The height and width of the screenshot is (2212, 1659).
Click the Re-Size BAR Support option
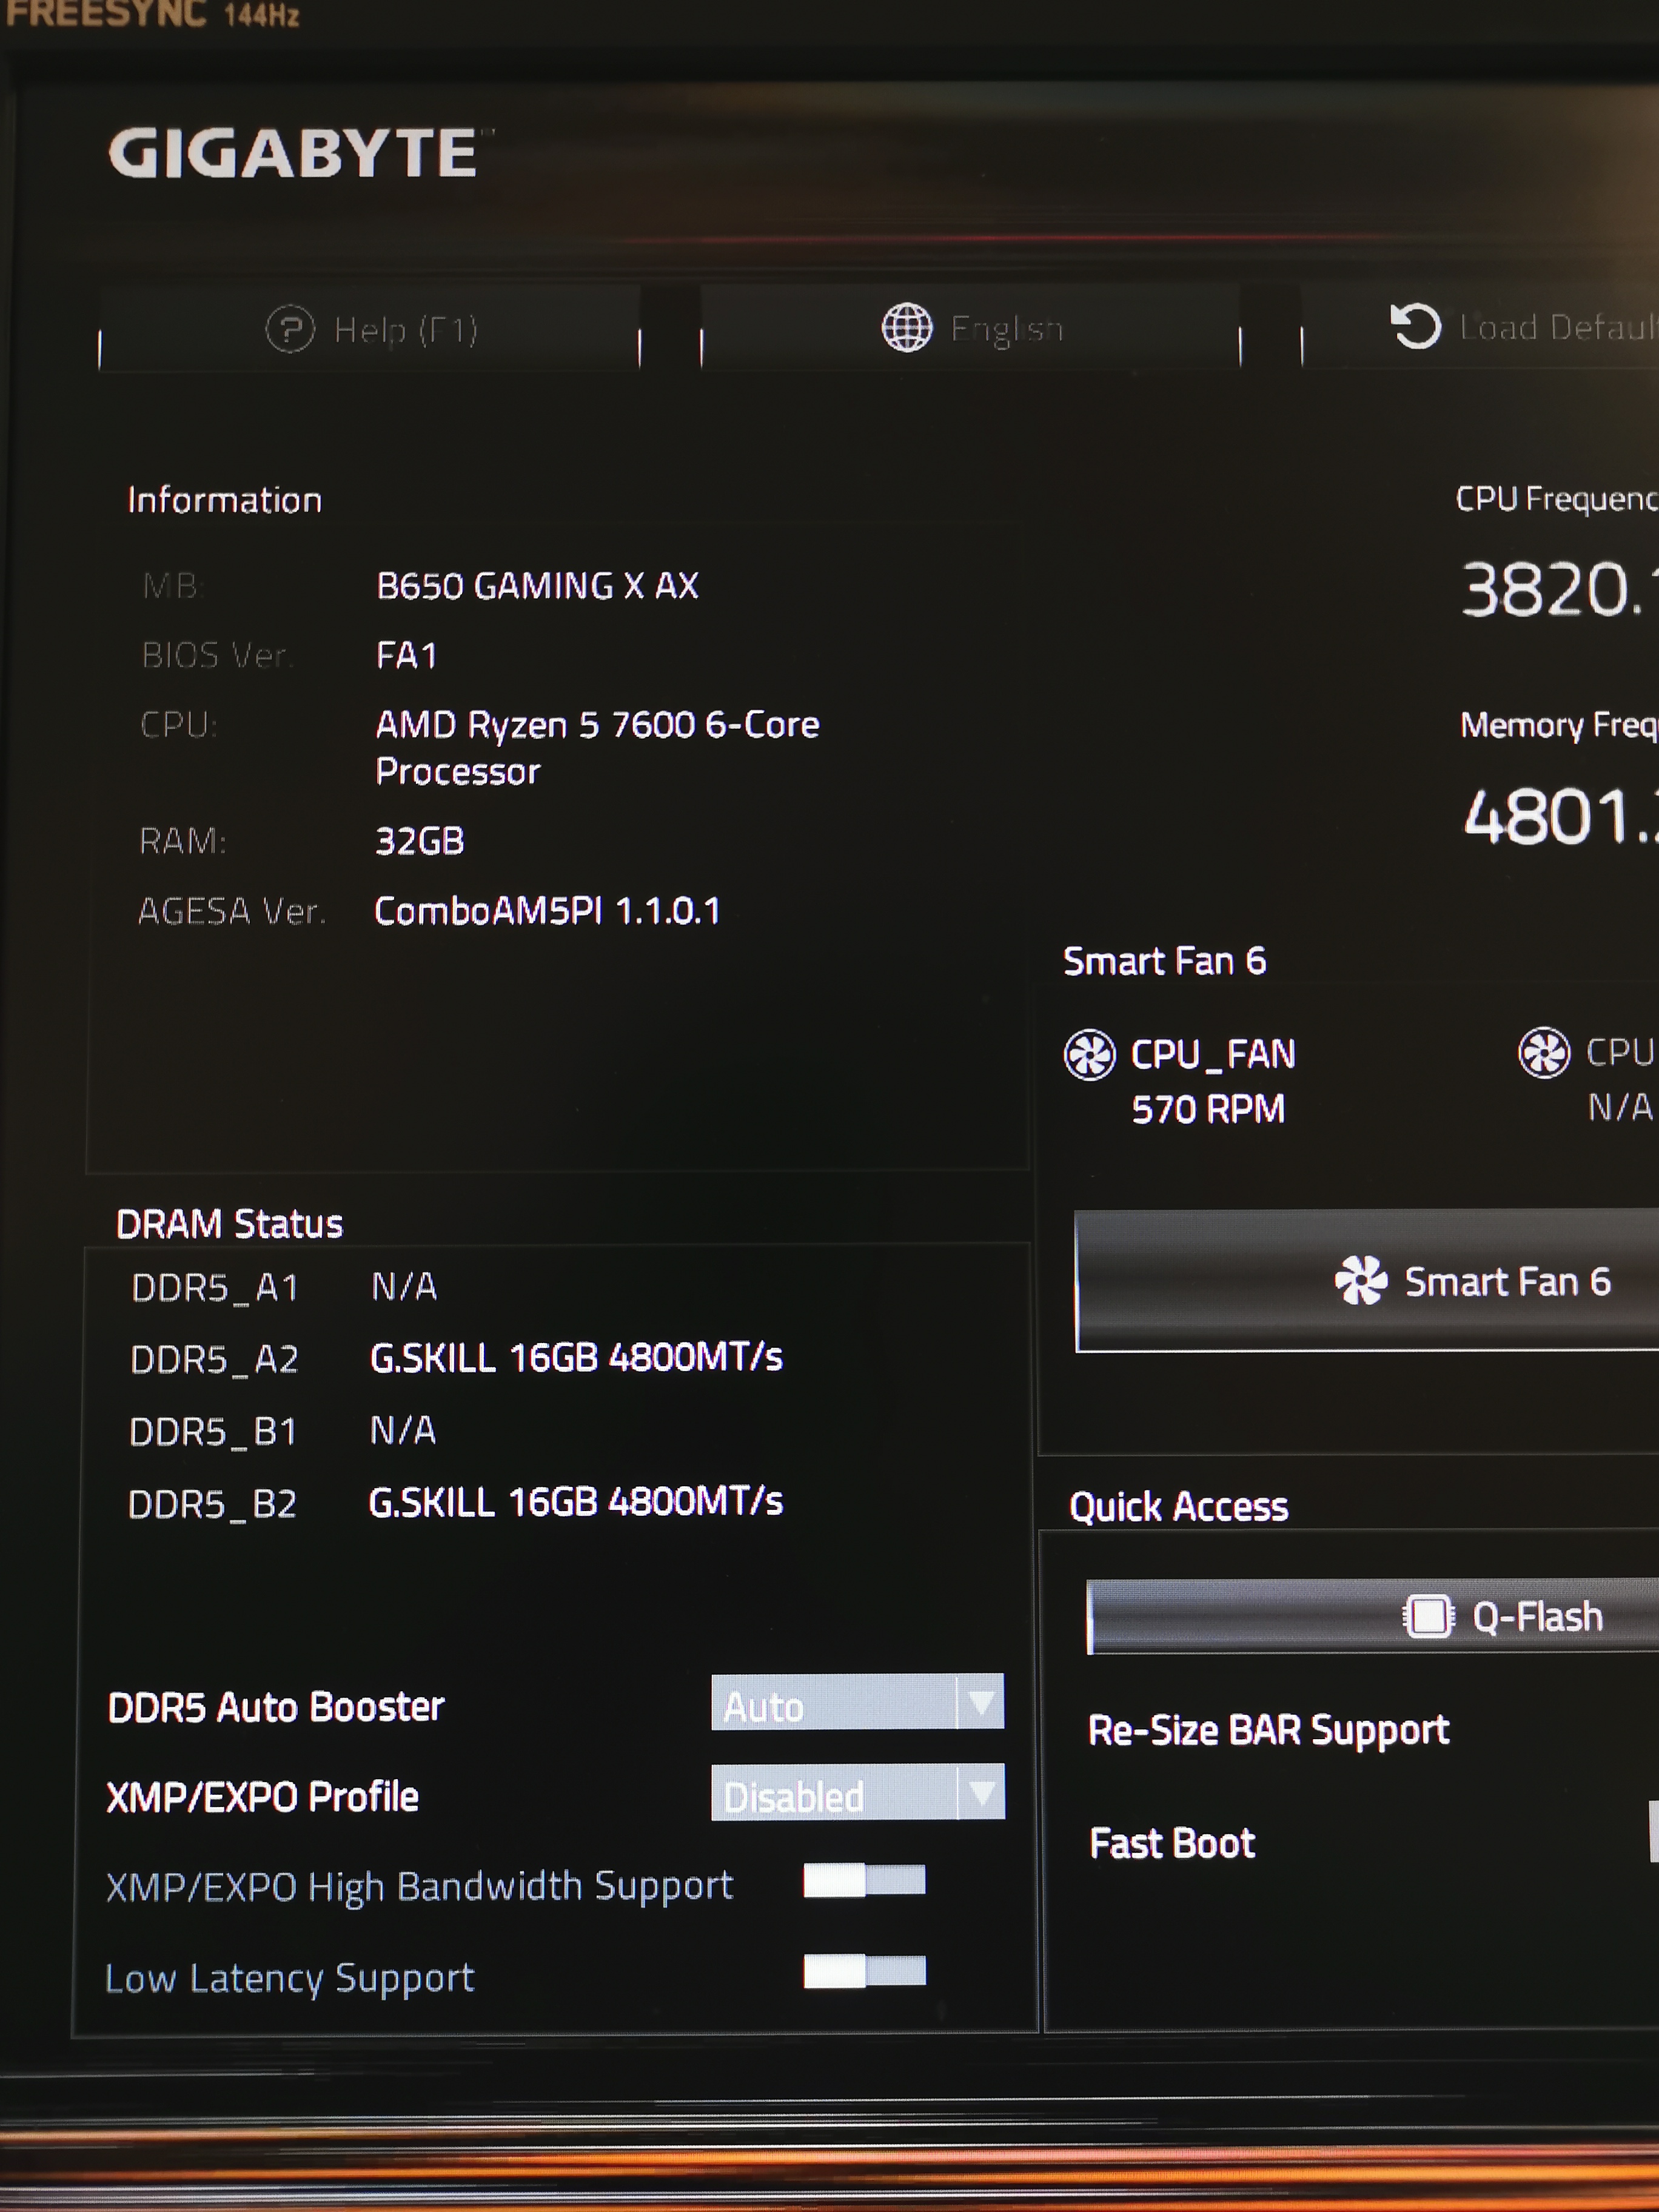[1268, 1730]
